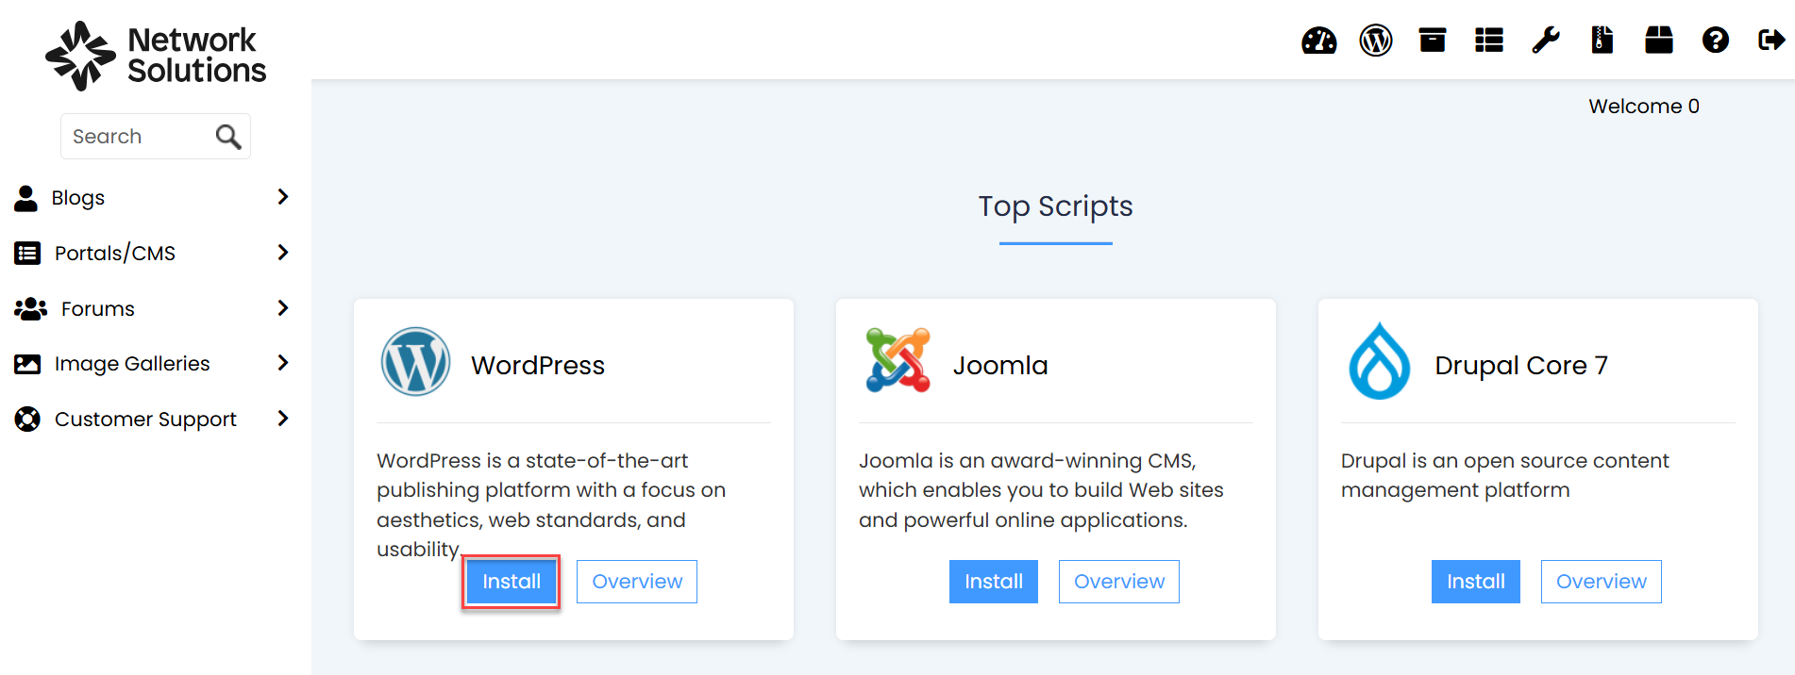The height and width of the screenshot is (675, 1795).
Task: View the Drupal Core 7 Overview
Action: [1602, 582]
